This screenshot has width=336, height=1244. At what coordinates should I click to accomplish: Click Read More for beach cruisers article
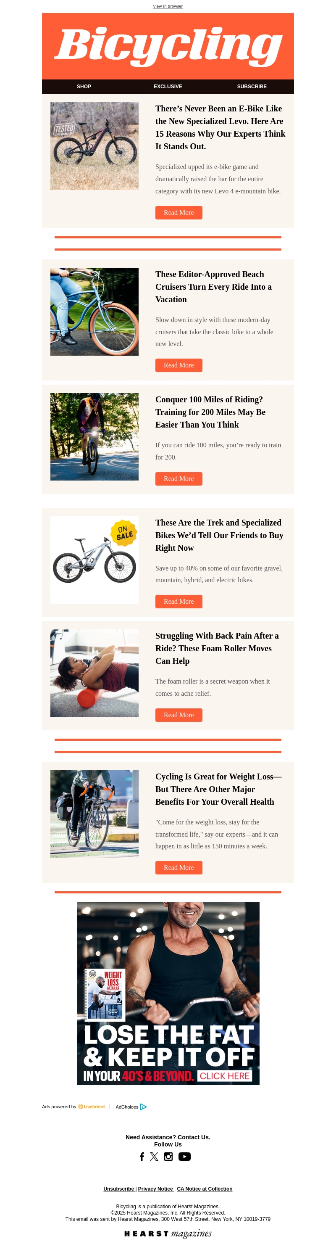(178, 365)
